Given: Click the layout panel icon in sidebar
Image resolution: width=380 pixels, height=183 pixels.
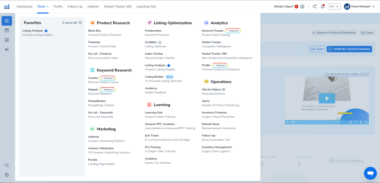Looking at the screenshot, I should tap(7, 30).
